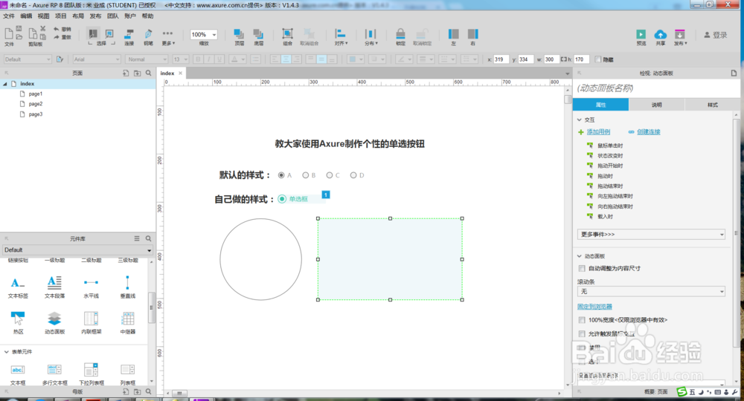744x401 pixels.
Task: Open the 滚动条 scrollbar dropdown showing 无
Action: tap(651, 292)
